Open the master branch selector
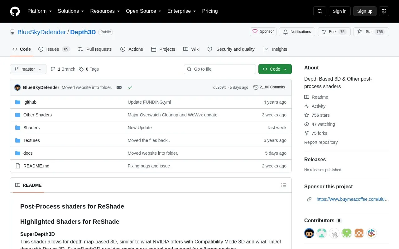The image size is (399, 249). (x=28, y=69)
